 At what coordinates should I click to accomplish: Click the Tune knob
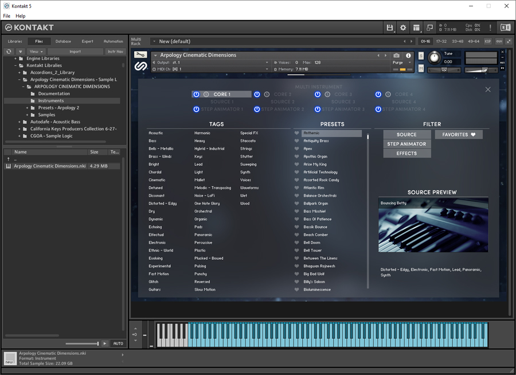click(x=435, y=58)
